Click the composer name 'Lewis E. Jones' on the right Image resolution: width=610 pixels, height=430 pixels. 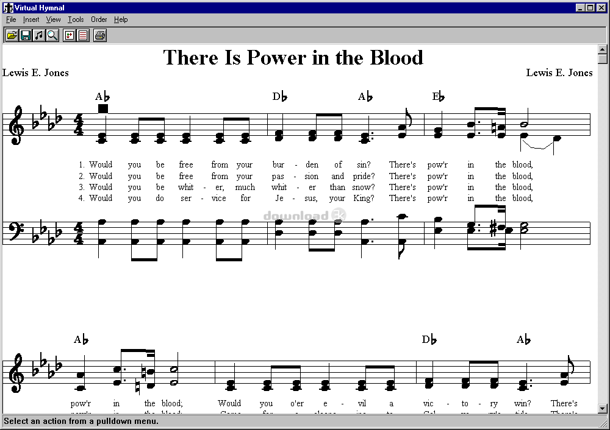[559, 72]
